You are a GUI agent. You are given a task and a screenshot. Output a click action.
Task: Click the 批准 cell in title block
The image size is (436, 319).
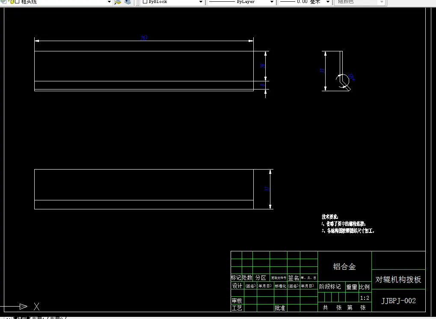point(280,308)
